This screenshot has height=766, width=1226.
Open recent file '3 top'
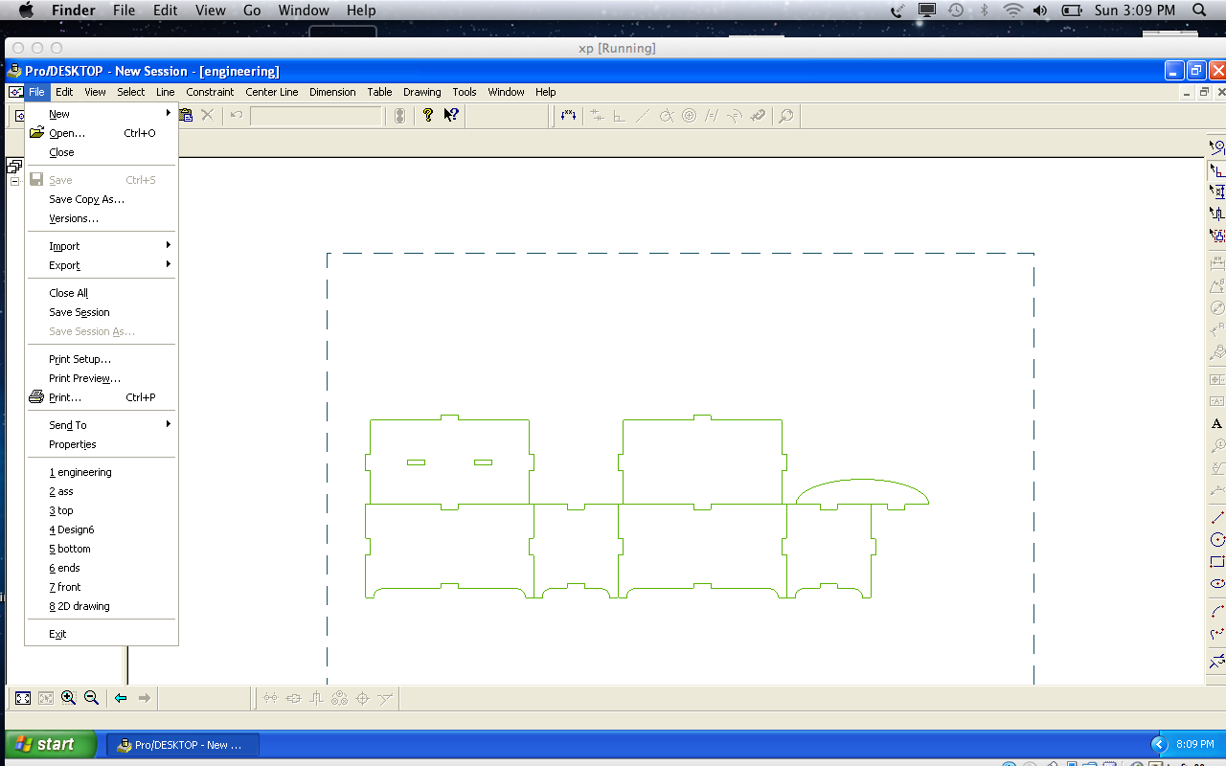(102, 510)
